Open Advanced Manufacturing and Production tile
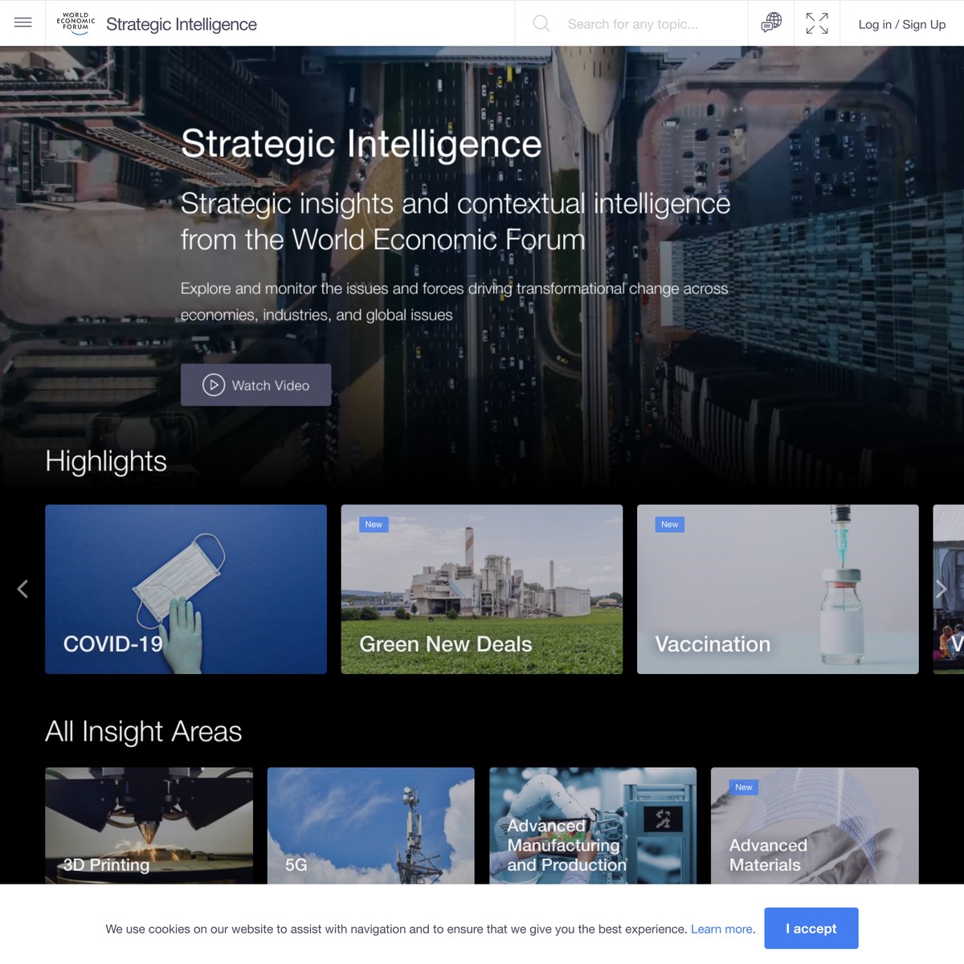Screen dimensions: 964x964 point(592,826)
